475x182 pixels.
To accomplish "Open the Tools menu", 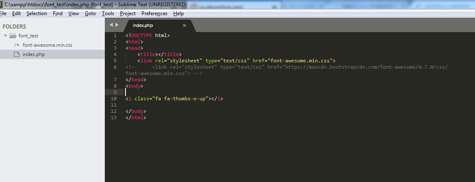I will [108, 13].
